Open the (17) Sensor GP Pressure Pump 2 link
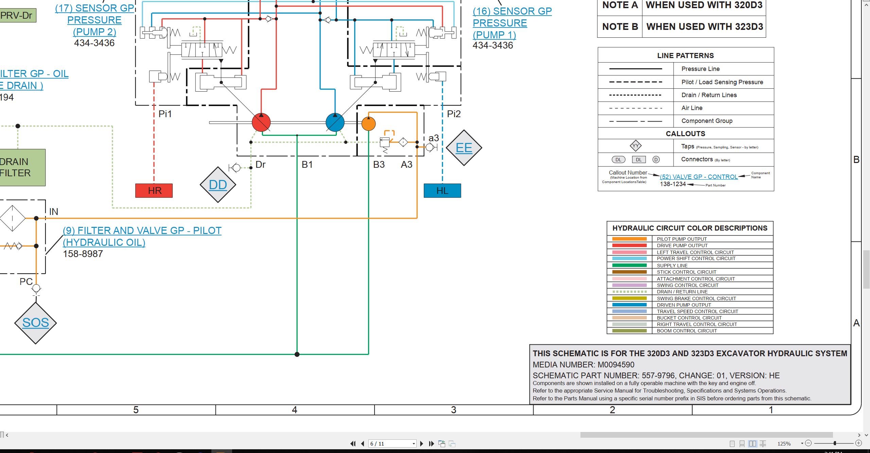The width and height of the screenshot is (870, 453). point(94,20)
